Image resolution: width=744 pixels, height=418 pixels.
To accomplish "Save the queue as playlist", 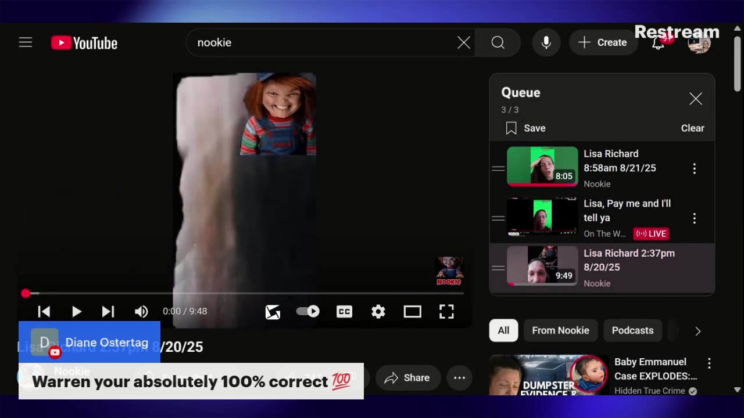I will 525,128.
